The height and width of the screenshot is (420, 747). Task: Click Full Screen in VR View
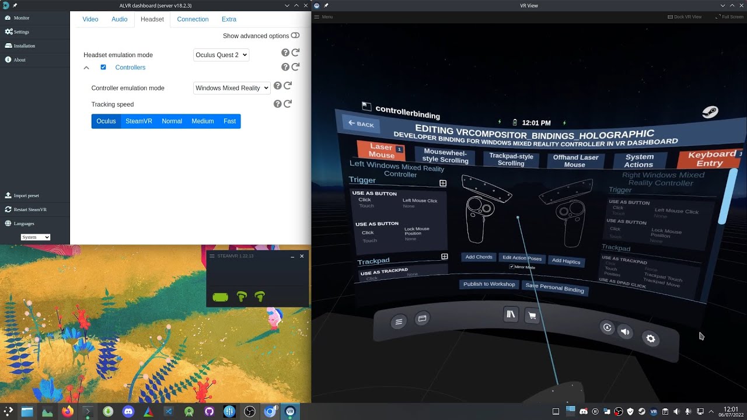click(x=729, y=17)
